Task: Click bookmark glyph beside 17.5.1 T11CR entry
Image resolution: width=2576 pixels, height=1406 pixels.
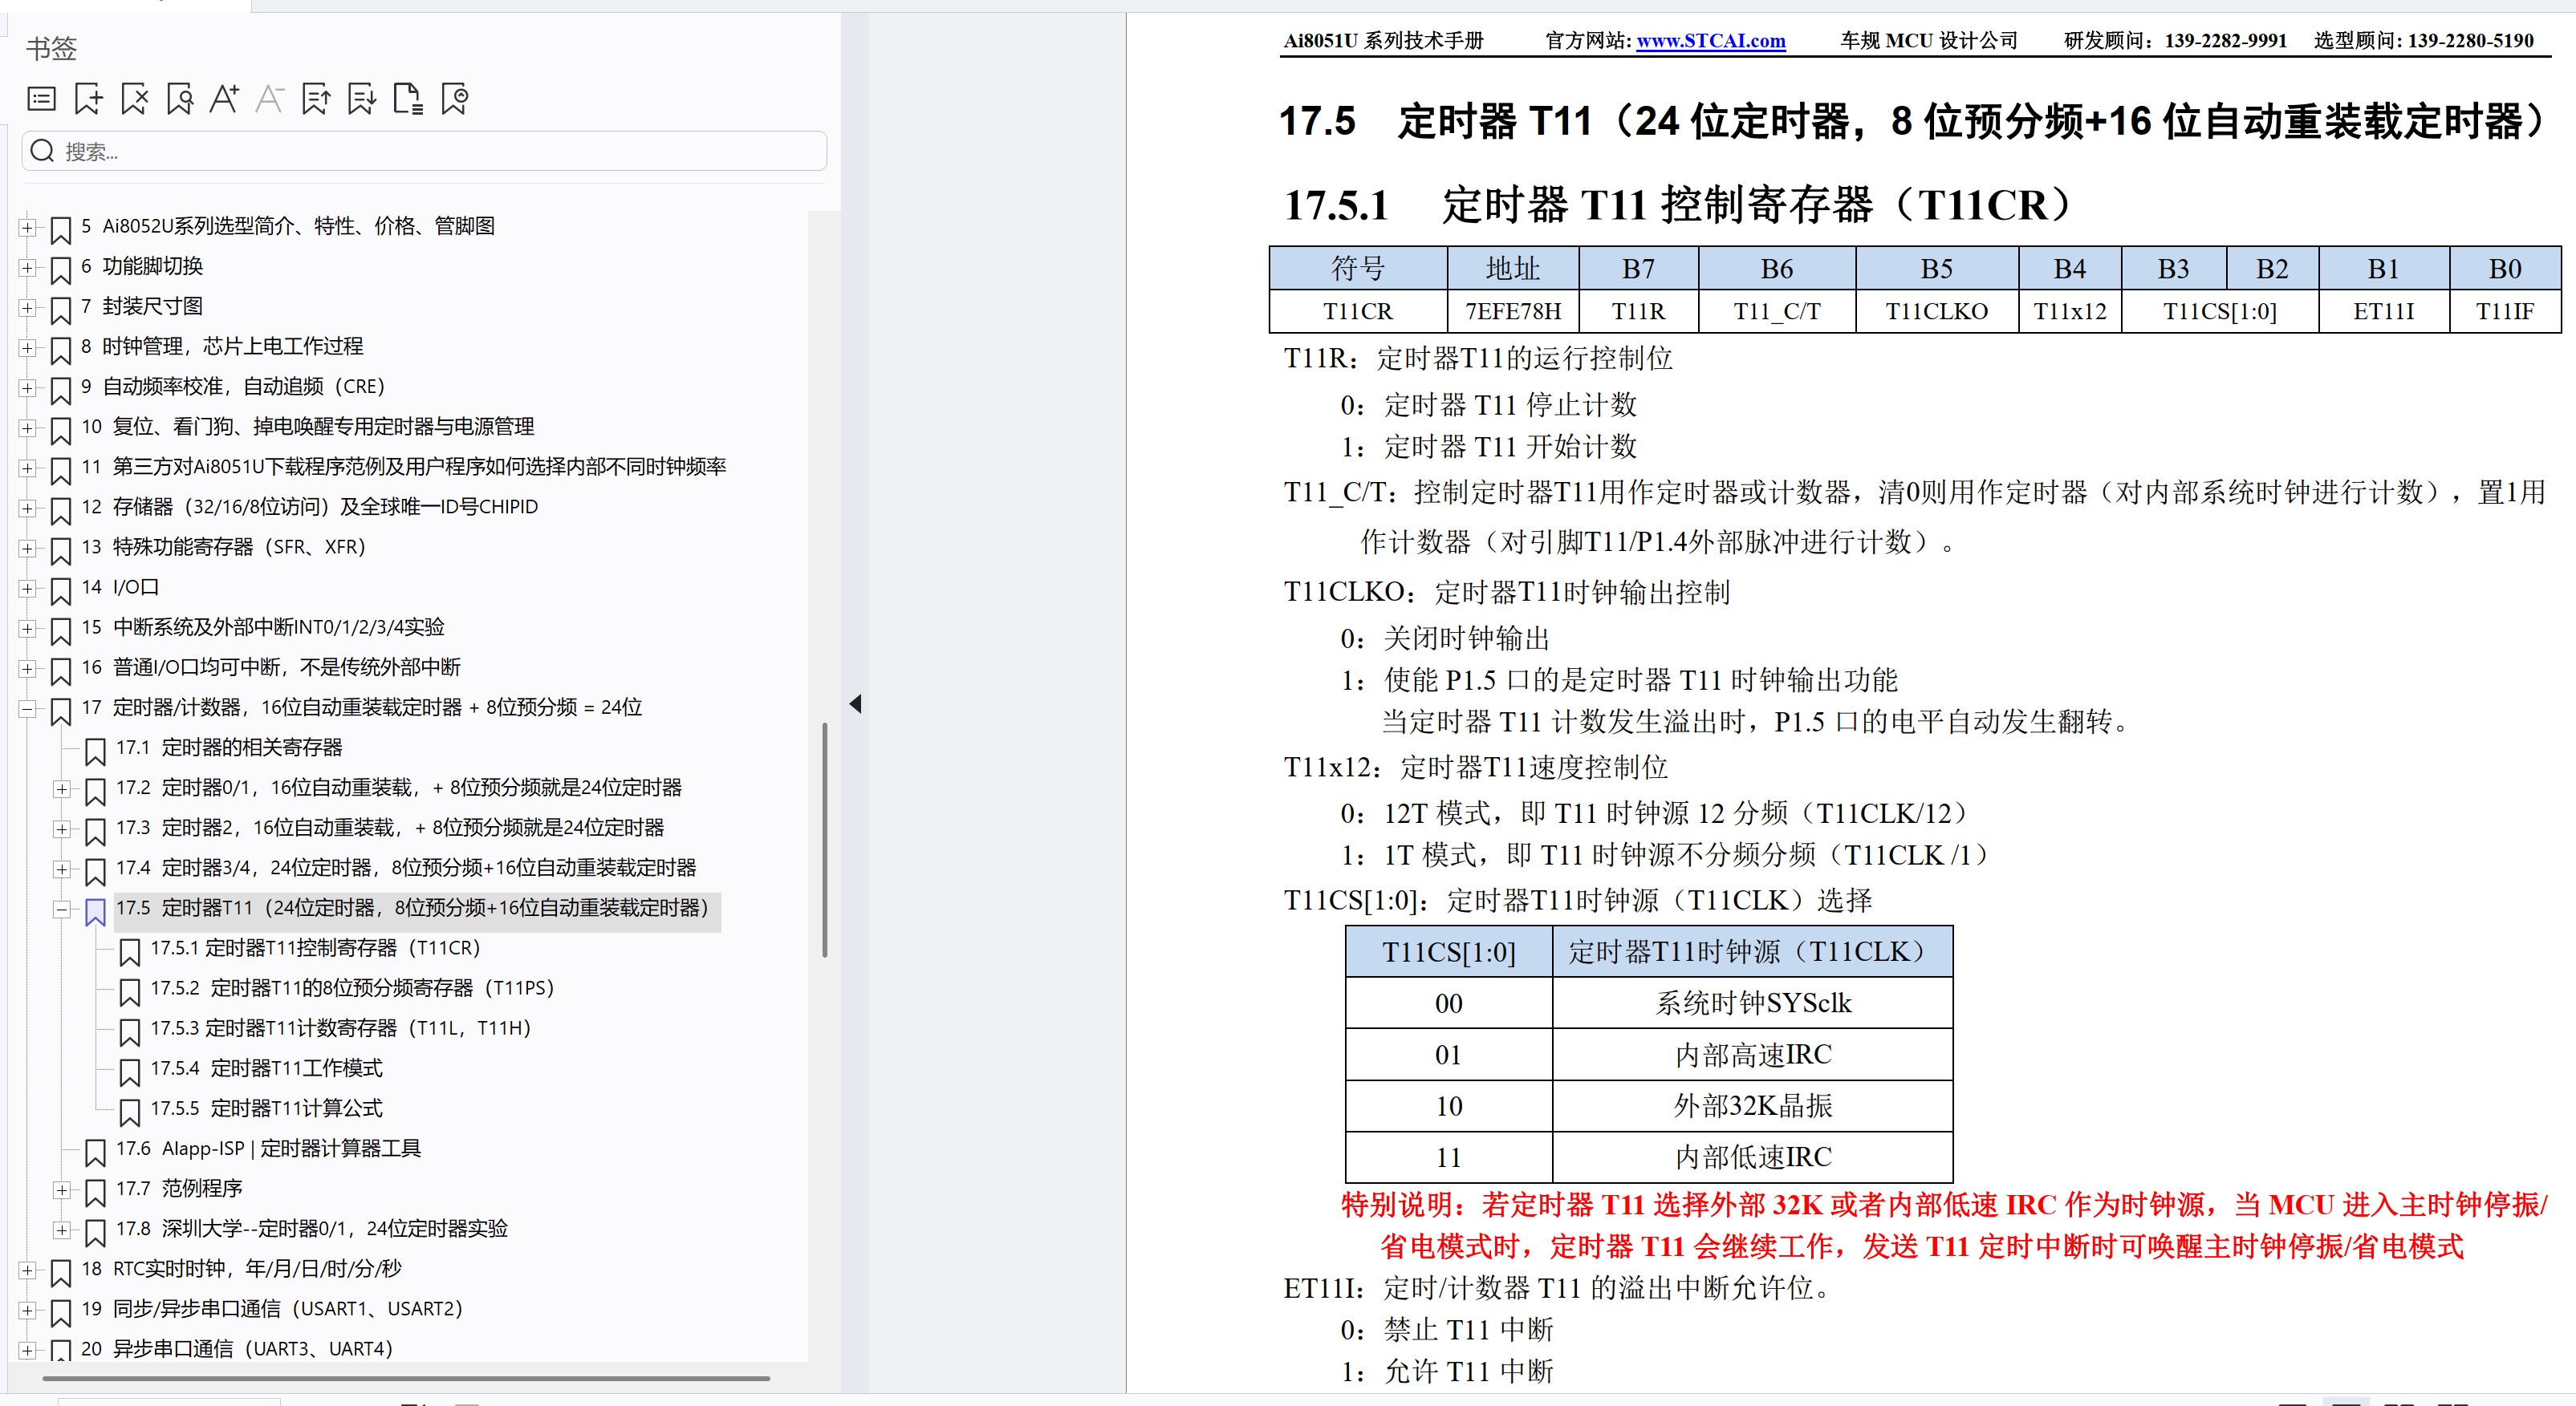Action: point(129,951)
